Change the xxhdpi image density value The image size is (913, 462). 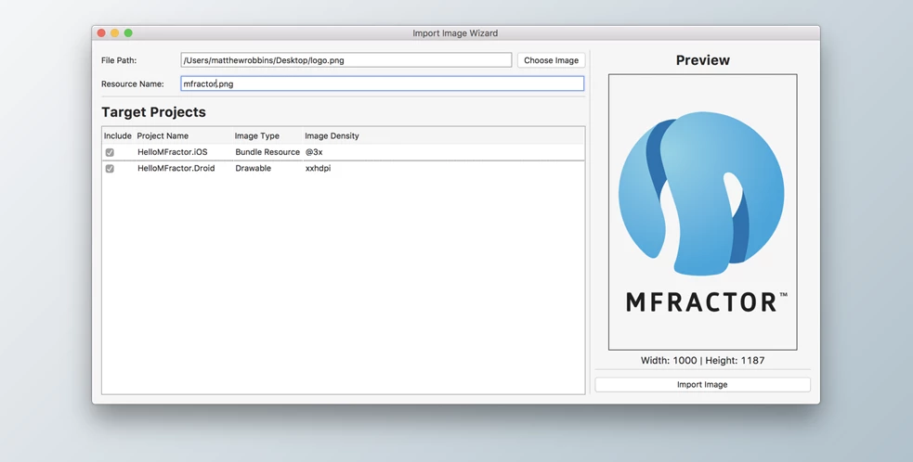(318, 169)
